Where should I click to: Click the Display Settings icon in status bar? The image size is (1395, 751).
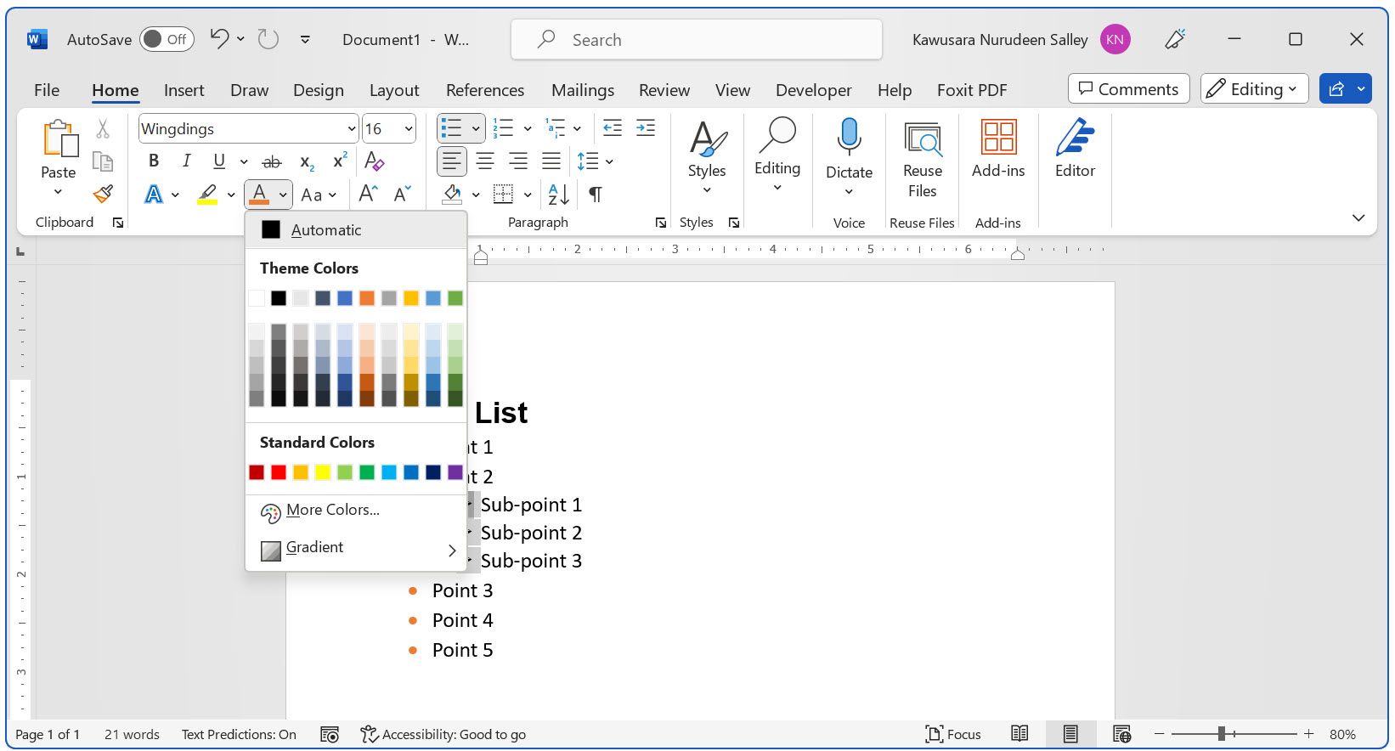click(x=330, y=734)
